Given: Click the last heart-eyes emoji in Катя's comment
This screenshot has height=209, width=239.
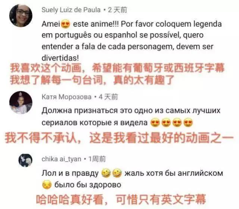Looking at the screenshot, I should (x=188, y=123).
